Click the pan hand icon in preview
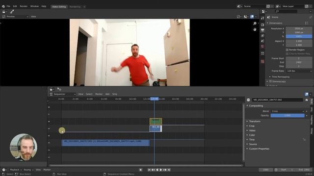The image size is (314, 176). [x=255, y=29]
